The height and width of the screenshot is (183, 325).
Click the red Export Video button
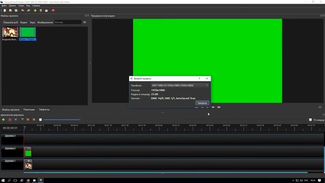(x=53, y=10)
